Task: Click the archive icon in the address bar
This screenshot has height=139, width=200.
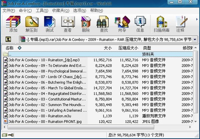Action: (x=23, y=39)
